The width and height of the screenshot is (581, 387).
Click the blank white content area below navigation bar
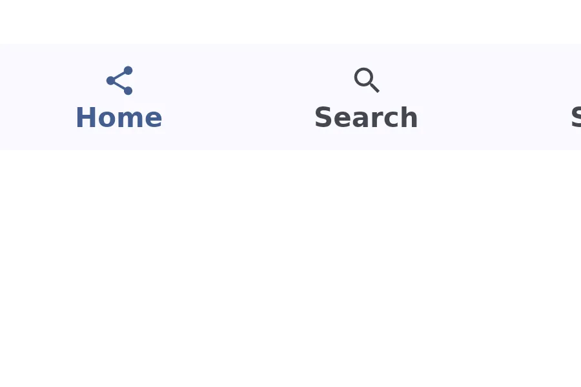pyautogui.click(x=290, y=268)
